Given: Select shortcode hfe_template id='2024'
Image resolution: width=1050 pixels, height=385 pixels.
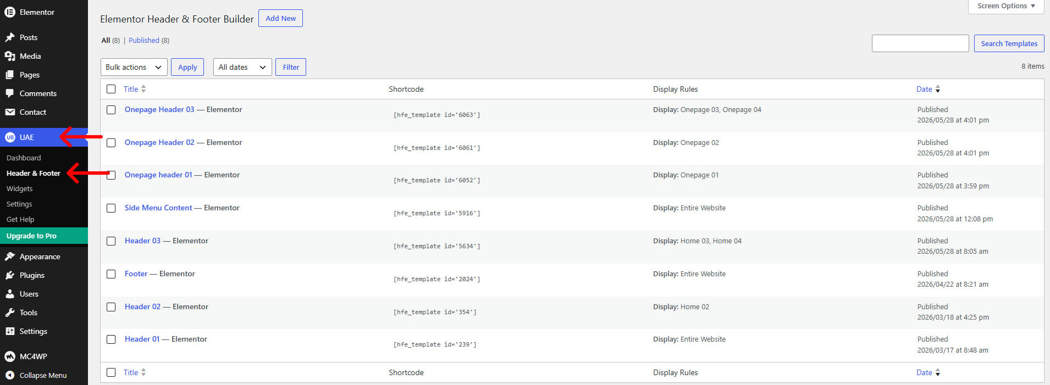Looking at the screenshot, I should [x=436, y=279].
